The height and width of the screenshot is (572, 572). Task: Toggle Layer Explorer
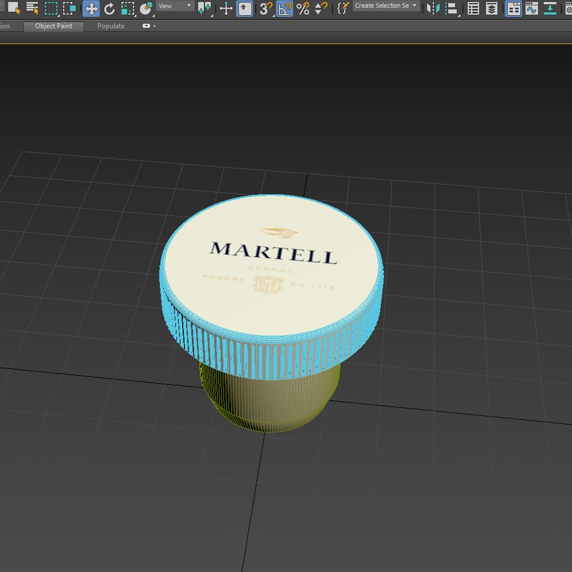tap(491, 8)
